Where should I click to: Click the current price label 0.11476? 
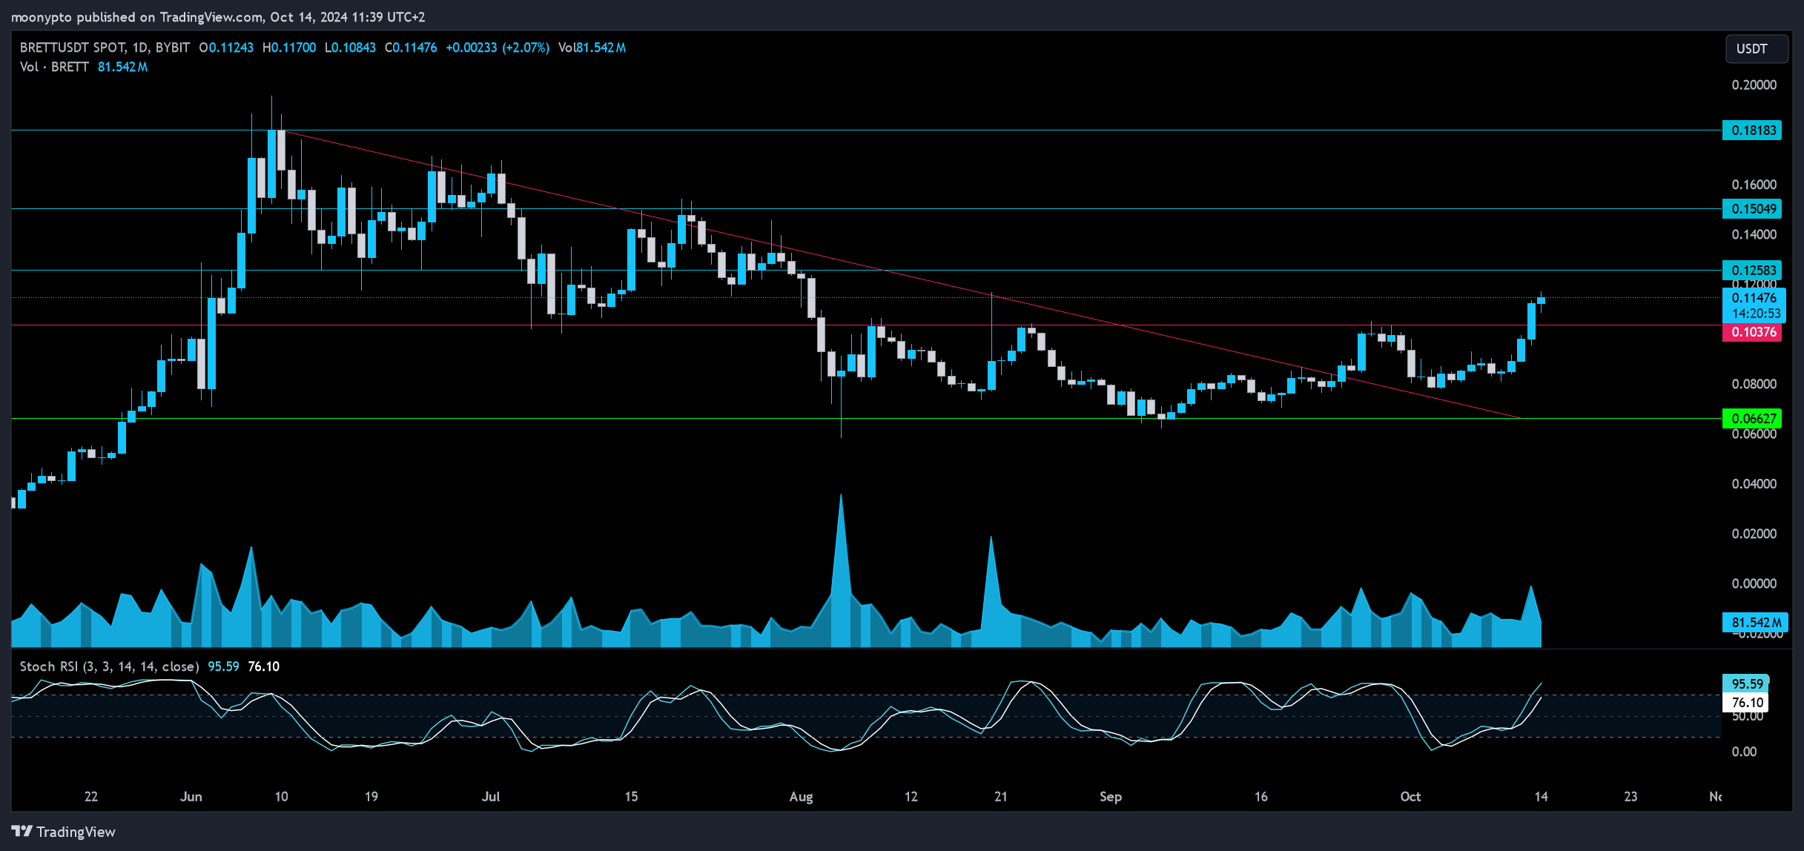click(x=1754, y=298)
